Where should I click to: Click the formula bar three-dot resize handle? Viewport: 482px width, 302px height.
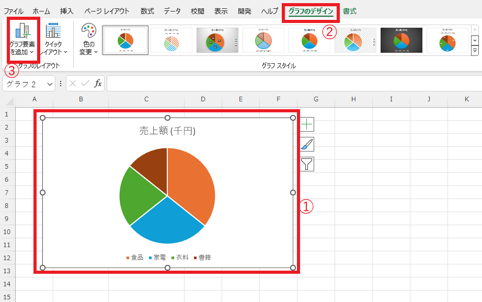(61, 84)
